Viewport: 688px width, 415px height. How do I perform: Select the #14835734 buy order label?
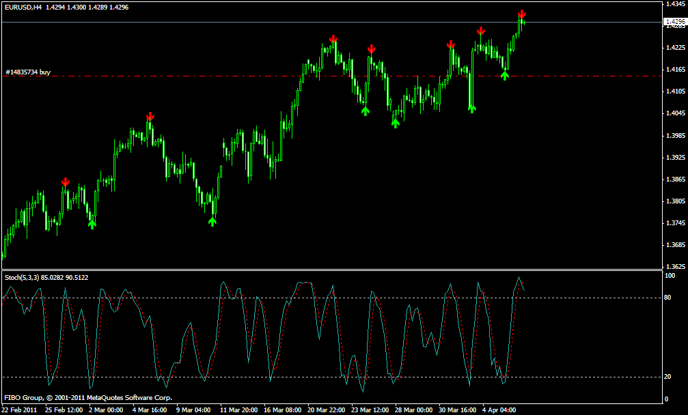[x=28, y=72]
